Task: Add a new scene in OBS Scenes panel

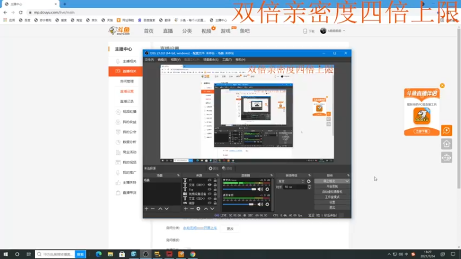Action: 146,208
